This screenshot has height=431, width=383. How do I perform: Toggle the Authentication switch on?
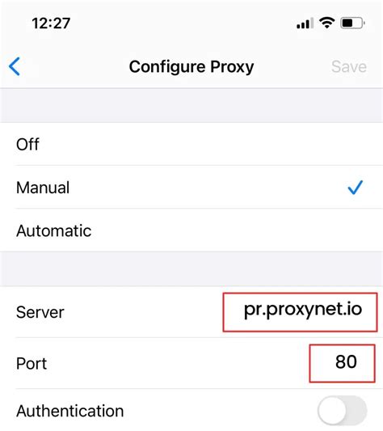pyautogui.click(x=343, y=411)
